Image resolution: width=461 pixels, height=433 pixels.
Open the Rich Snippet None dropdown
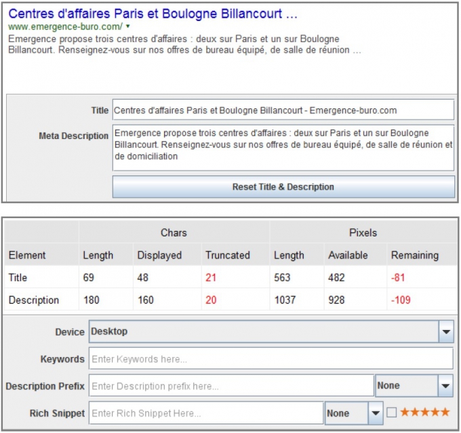354,413
